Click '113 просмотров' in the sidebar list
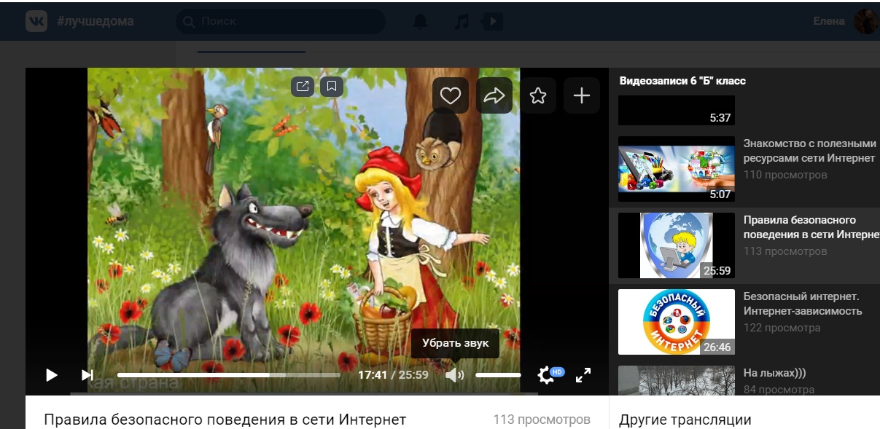This screenshot has width=880, height=429. (785, 251)
